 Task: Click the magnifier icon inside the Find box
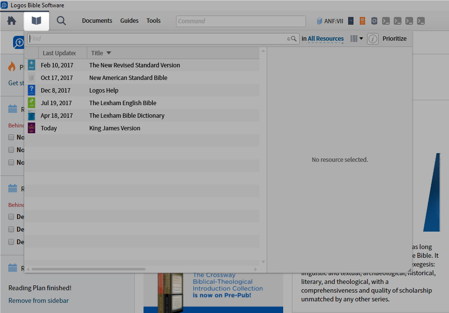[x=294, y=39]
